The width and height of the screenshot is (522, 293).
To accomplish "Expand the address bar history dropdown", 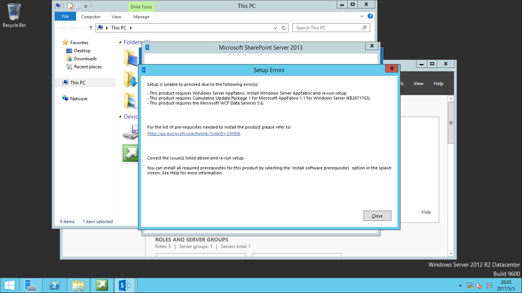I will 276,28.
